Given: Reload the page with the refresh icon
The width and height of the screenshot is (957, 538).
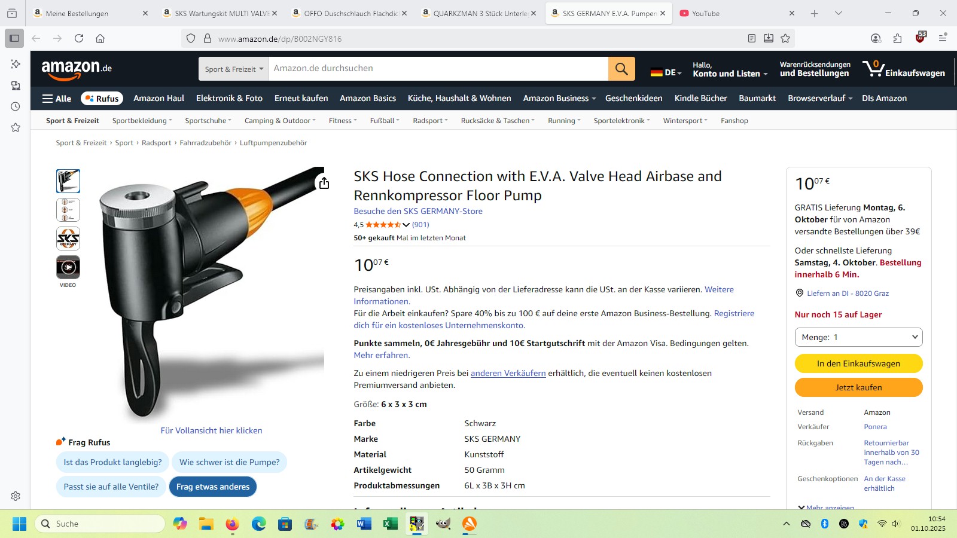Looking at the screenshot, I should tap(79, 38).
